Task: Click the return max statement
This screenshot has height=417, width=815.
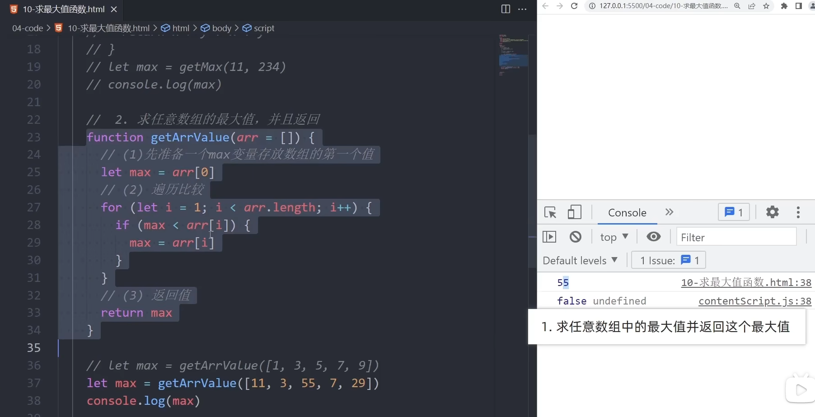Action: [x=136, y=313]
